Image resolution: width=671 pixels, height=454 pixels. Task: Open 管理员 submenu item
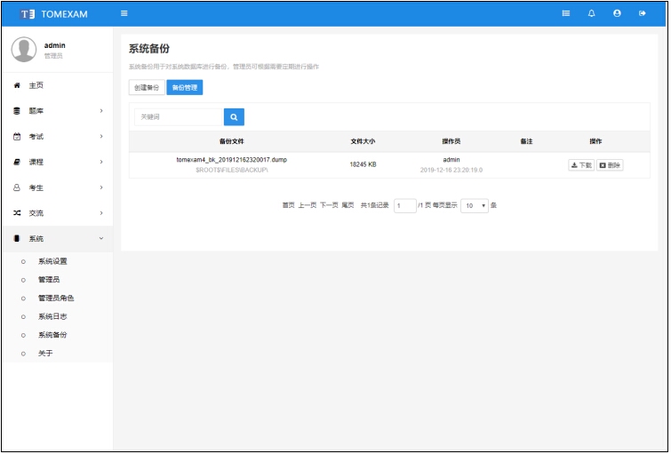(49, 279)
